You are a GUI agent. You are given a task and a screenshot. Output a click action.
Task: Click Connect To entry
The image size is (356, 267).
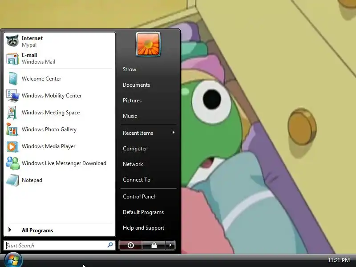pos(137,180)
